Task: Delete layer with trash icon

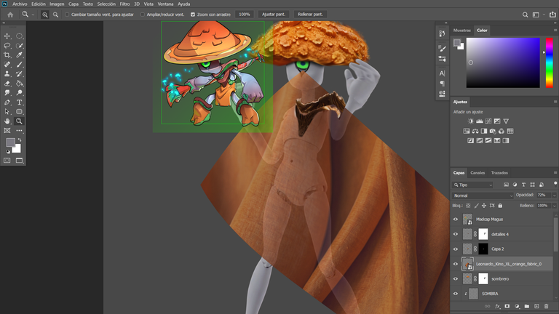Action: pyautogui.click(x=546, y=306)
